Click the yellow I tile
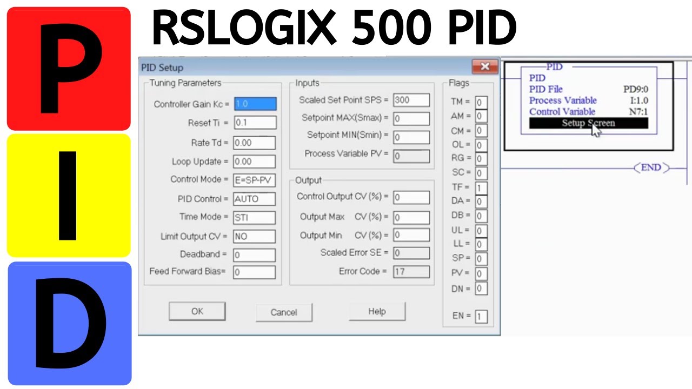Viewport: 692px width, 389px height. [x=69, y=196]
